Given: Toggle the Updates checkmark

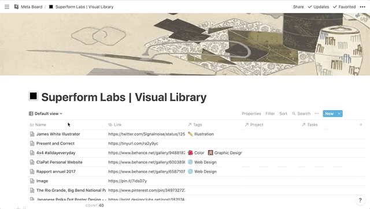Looking at the screenshot, I should pos(319,7).
